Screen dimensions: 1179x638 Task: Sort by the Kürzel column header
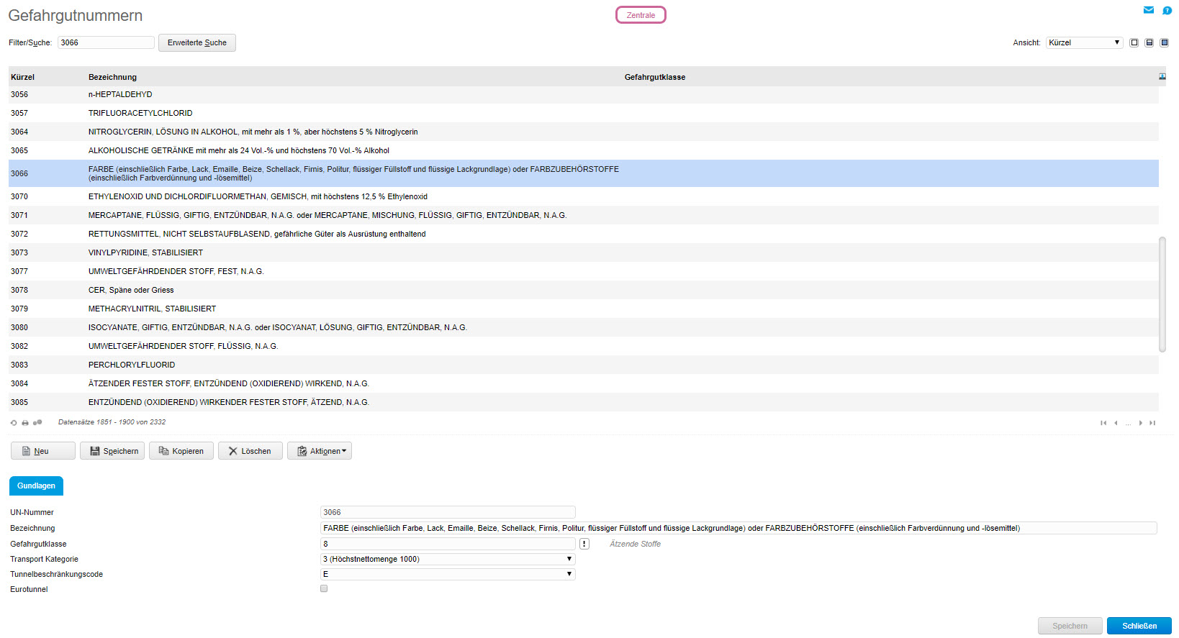[23, 77]
